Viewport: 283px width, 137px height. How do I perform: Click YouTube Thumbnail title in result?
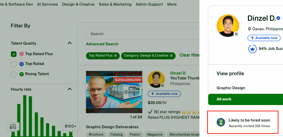(185, 78)
